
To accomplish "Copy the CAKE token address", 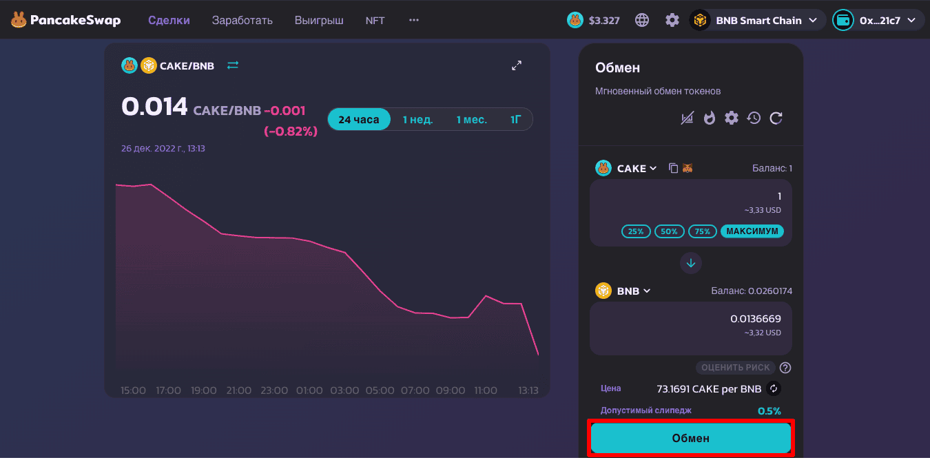I will (x=674, y=168).
